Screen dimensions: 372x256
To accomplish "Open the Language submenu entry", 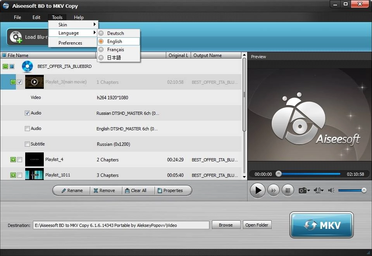I will (72, 33).
